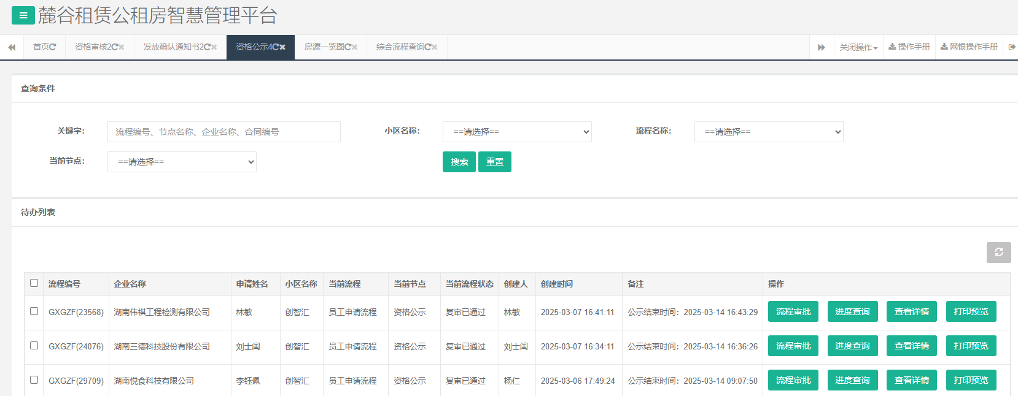Click the logout icon at the far right

(1011, 47)
